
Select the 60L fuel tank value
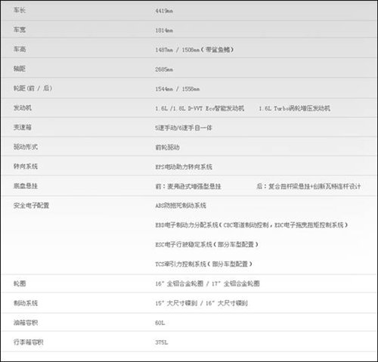coord(160,323)
